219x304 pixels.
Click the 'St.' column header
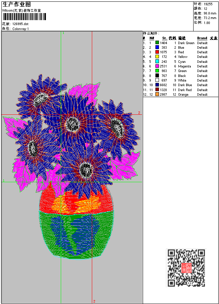coord(165,38)
